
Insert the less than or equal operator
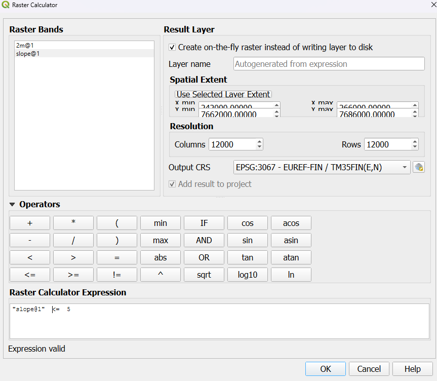[30, 275]
